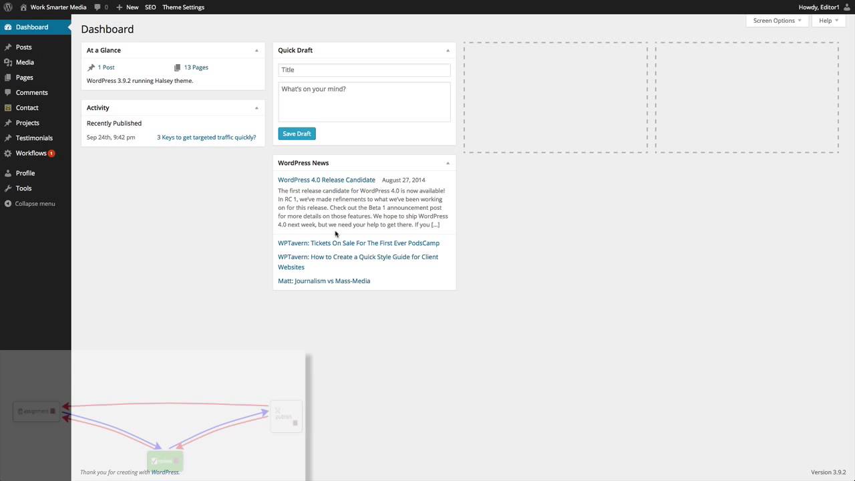Click the WordPress logo in the admin bar
855x481 pixels.
[8, 7]
